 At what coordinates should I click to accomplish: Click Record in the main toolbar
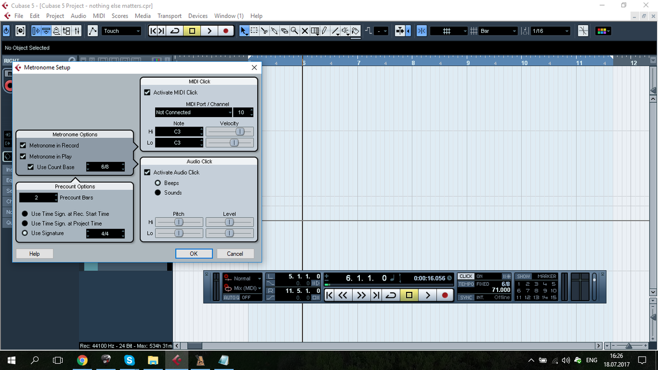[x=226, y=31]
